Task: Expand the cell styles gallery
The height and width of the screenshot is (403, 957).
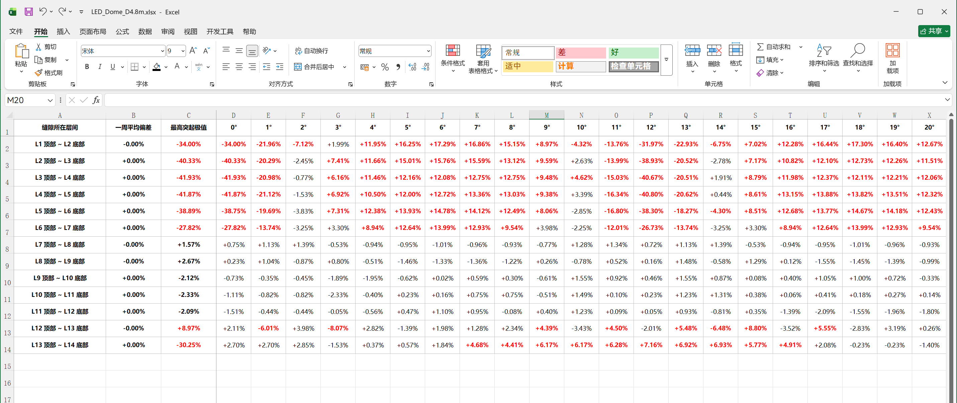Action: tap(666, 60)
